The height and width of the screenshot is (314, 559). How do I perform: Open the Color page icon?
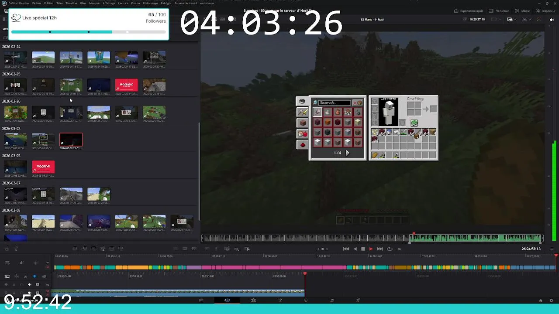pyautogui.click(x=306, y=300)
